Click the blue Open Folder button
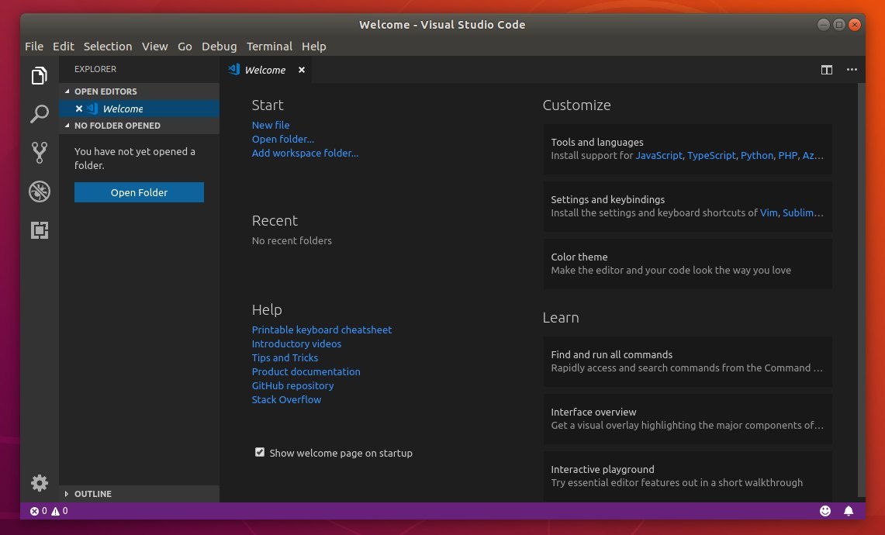The width and height of the screenshot is (885, 535). coord(139,192)
